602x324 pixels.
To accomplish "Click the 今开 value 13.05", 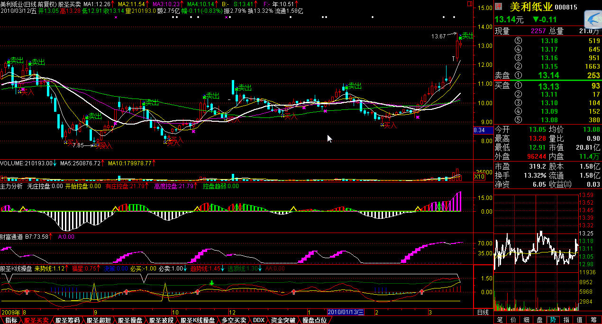I will tap(537, 129).
